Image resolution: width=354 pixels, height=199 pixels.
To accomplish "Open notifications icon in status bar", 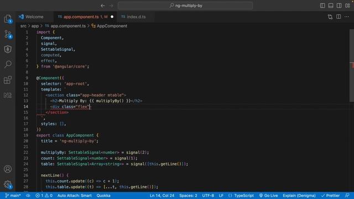I will [x=347, y=196].
